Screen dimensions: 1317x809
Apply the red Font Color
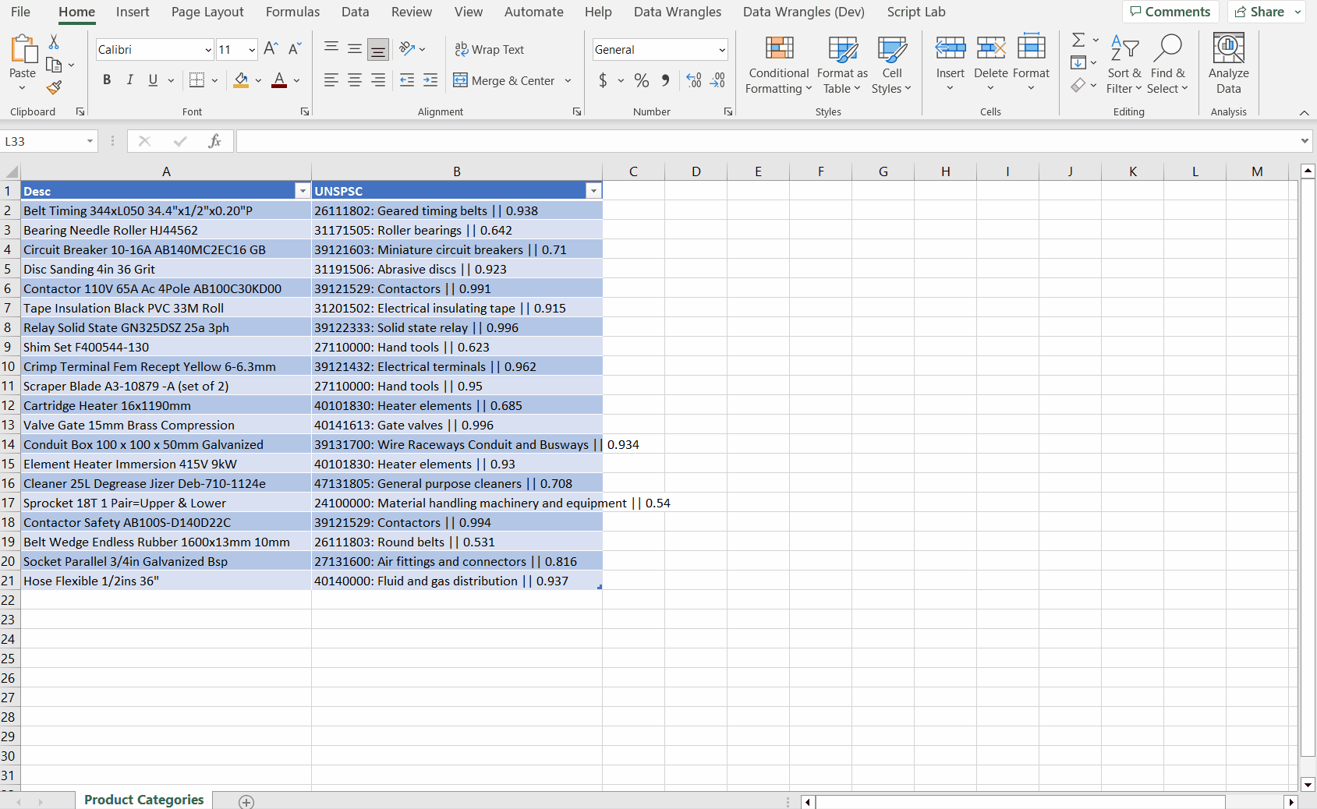coord(279,80)
